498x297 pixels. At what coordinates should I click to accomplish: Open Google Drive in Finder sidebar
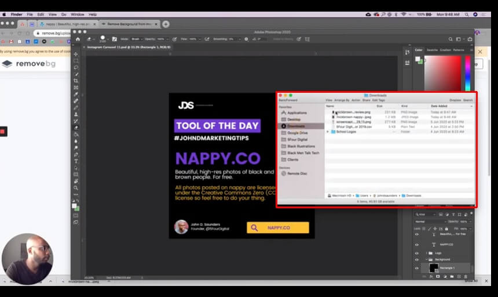298,133
